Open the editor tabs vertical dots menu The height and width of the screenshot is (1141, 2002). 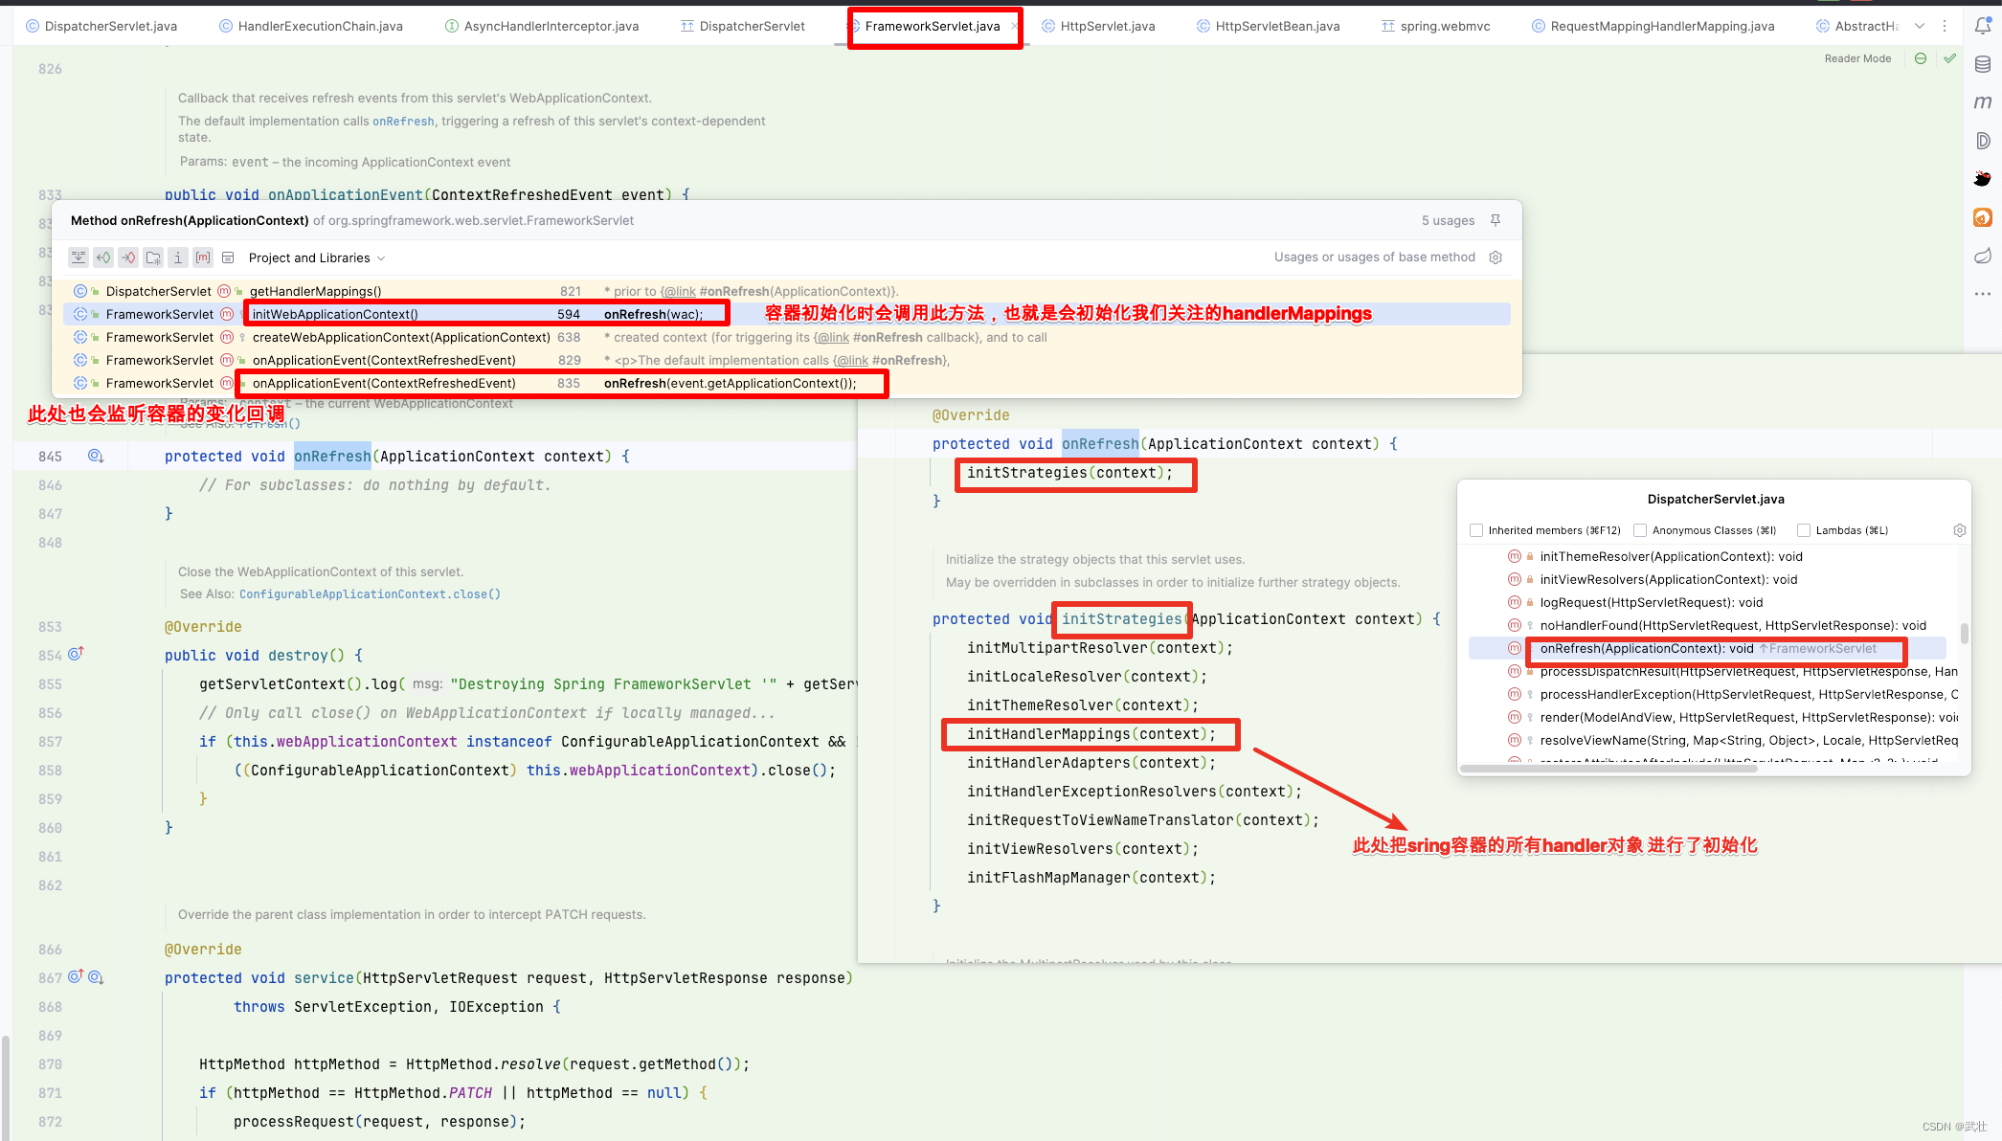(x=1944, y=26)
